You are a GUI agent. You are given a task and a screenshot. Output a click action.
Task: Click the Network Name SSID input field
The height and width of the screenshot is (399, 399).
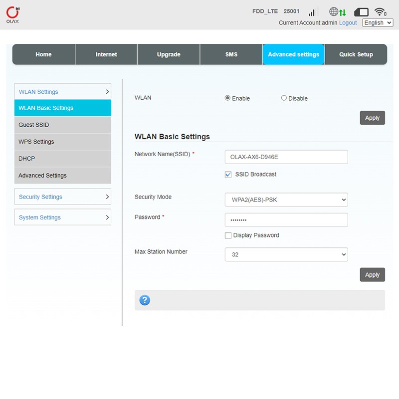click(286, 157)
